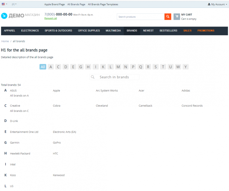The image size is (229, 191).
Task: Filter brands by letter S button
Action: (156, 67)
